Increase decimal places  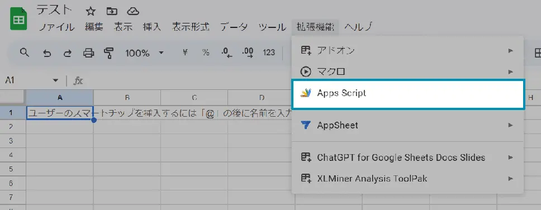click(x=248, y=52)
